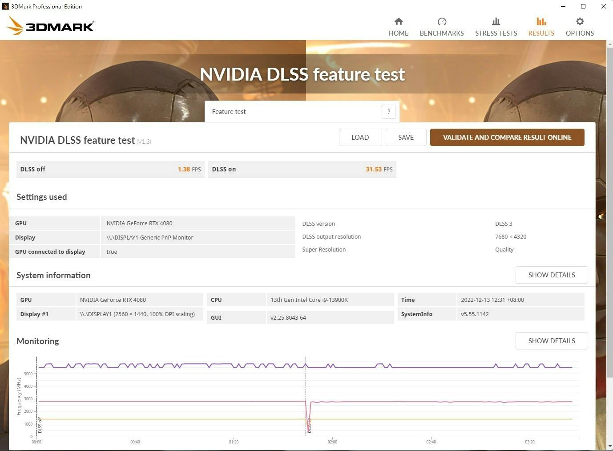
Task: Show details for System information
Action: 552,275
